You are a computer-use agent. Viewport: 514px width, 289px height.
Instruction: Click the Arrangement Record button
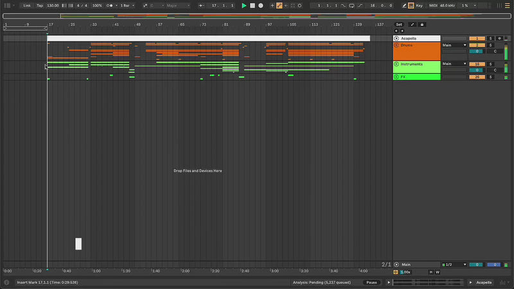pos(260,5)
